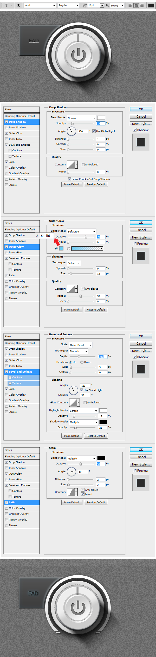This screenshot has width=156, height=657.
Task: Toggle Anti-aliased in Drop Shadow Quality
Action: (x=83, y=164)
